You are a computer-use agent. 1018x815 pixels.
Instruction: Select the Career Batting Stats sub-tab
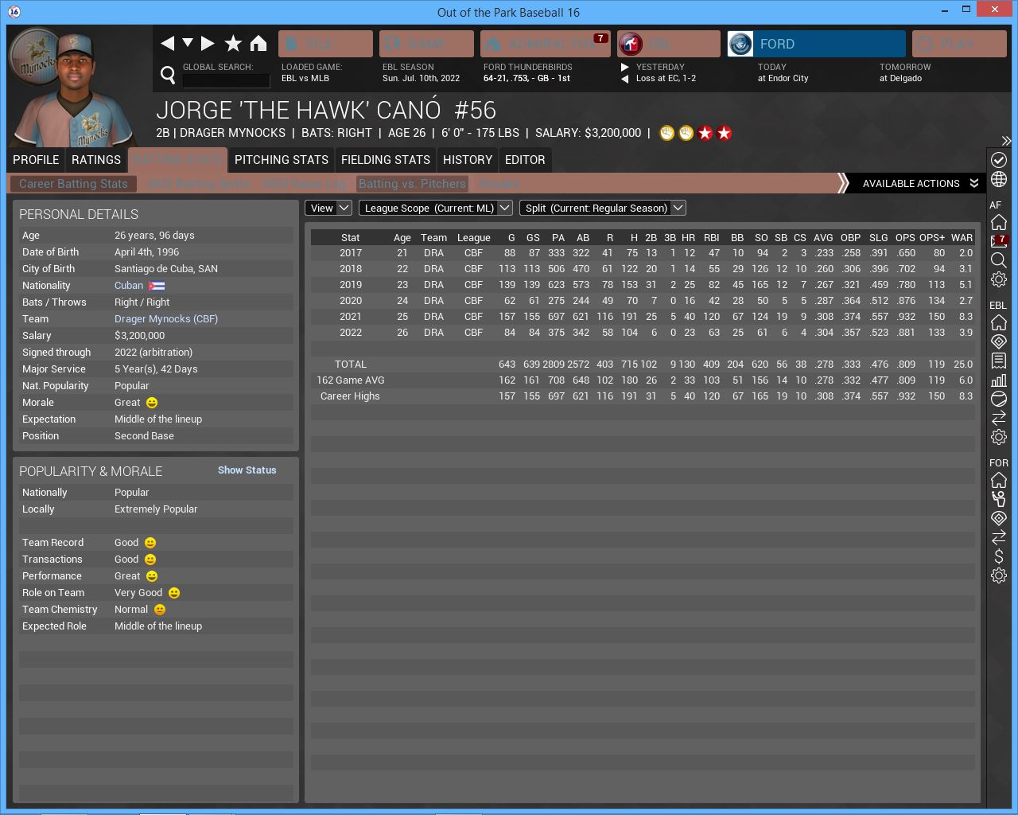[73, 184]
